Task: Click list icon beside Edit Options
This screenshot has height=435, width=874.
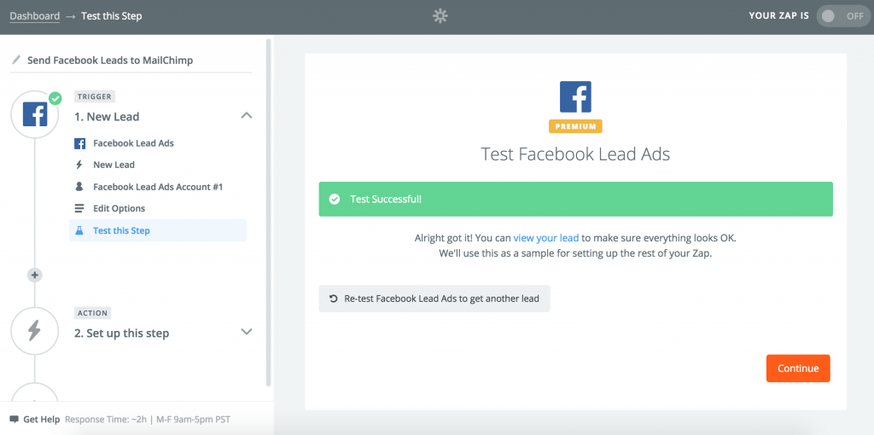Action: pos(79,208)
